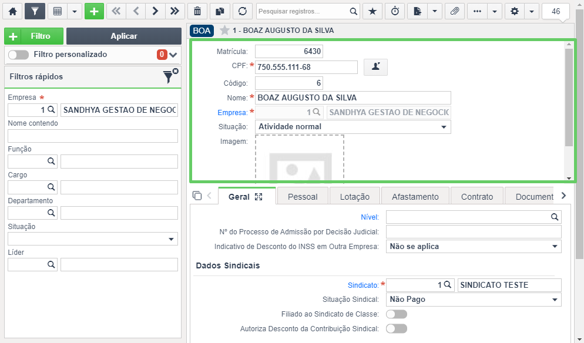This screenshot has width=584, height=343.
Task: Switch to the Pessoal tab
Action: pyautogui.click(x=303, y=196)
